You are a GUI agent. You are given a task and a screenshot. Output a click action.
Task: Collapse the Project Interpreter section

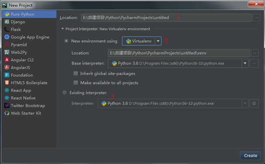(62, 29)
